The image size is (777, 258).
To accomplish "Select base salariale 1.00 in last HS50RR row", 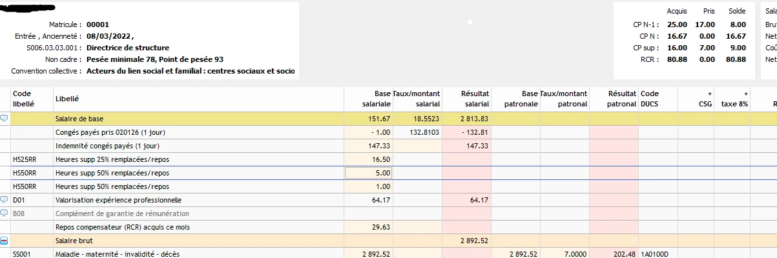I will pyautogui.click(x=369, y=186).
